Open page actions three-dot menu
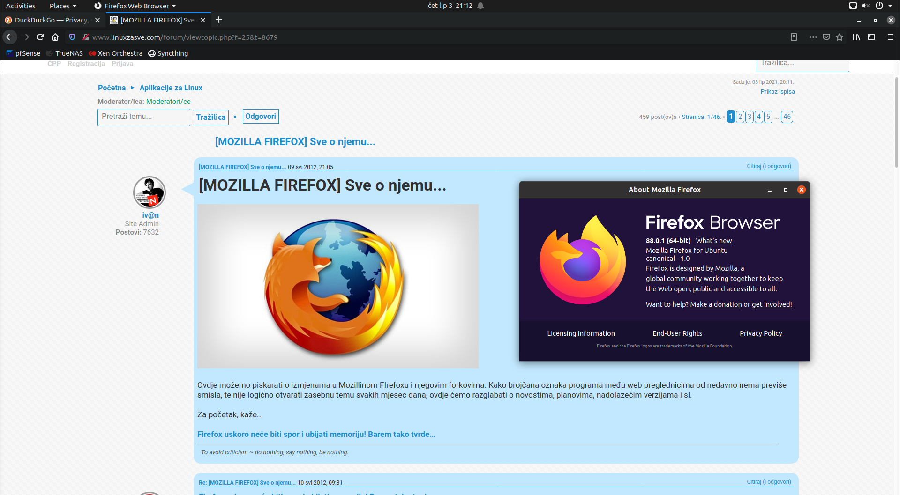 tap(813, 37)
